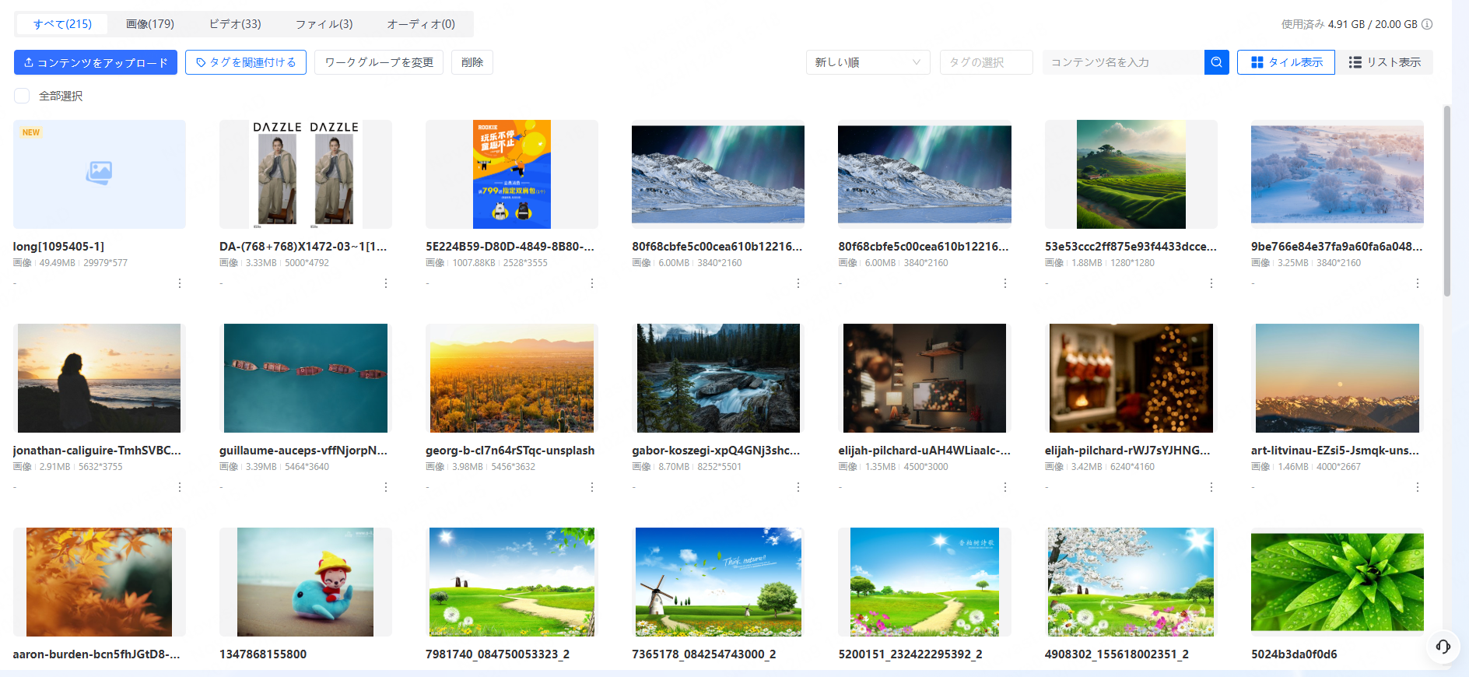This screenshot has height=677, width=1469.
Task: Check the 全部選択 select-all checkbox
Action: pos(23,96)
